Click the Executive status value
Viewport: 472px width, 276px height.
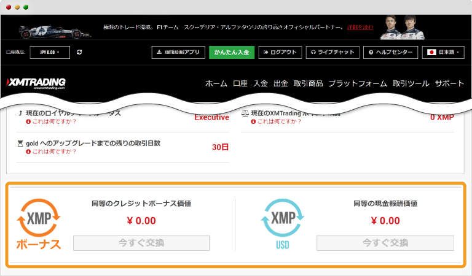(211, 117)
